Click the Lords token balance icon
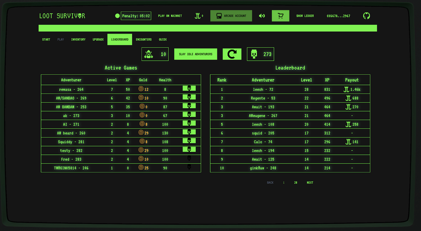Viewport: 421px width, 231px height. pyautogui.click(x=198, y=16)
